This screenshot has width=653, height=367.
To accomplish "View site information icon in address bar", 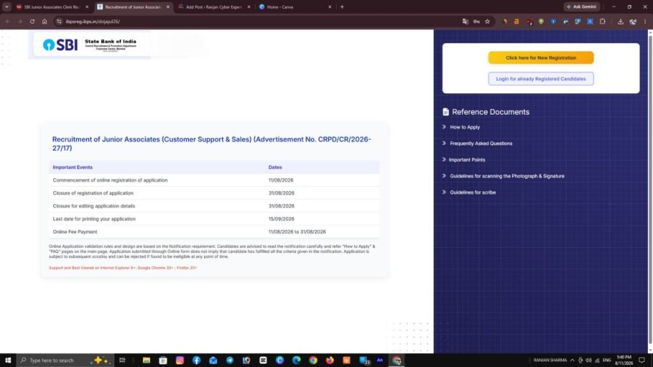I will point(59,21).
